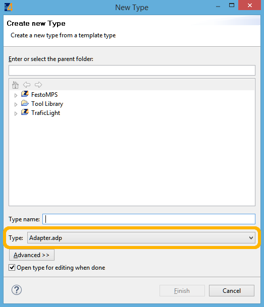Focus the Type name text field
This screenshot has width=264, height=307.
coord(149,219)
